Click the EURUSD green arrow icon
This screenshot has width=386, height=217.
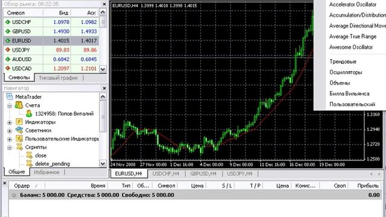pyautogui.click(x=8, y=40)
